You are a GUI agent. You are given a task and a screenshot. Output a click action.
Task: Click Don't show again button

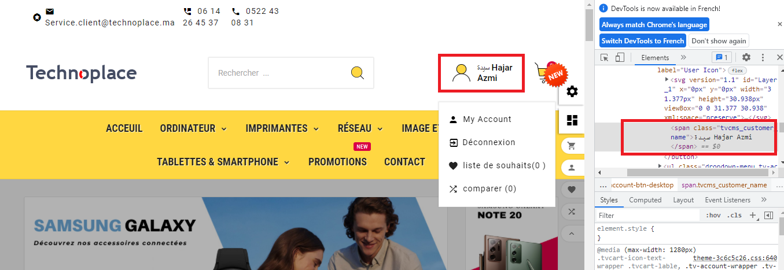[x=718, y=41]
